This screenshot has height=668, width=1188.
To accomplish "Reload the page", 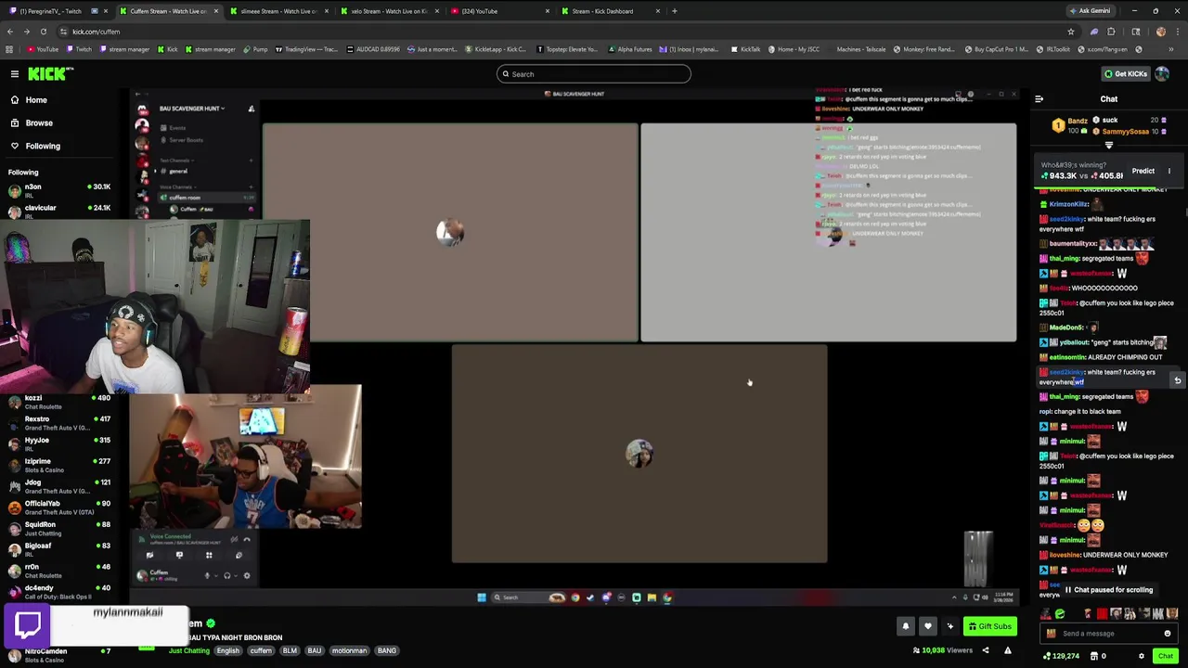I will 43,32.
